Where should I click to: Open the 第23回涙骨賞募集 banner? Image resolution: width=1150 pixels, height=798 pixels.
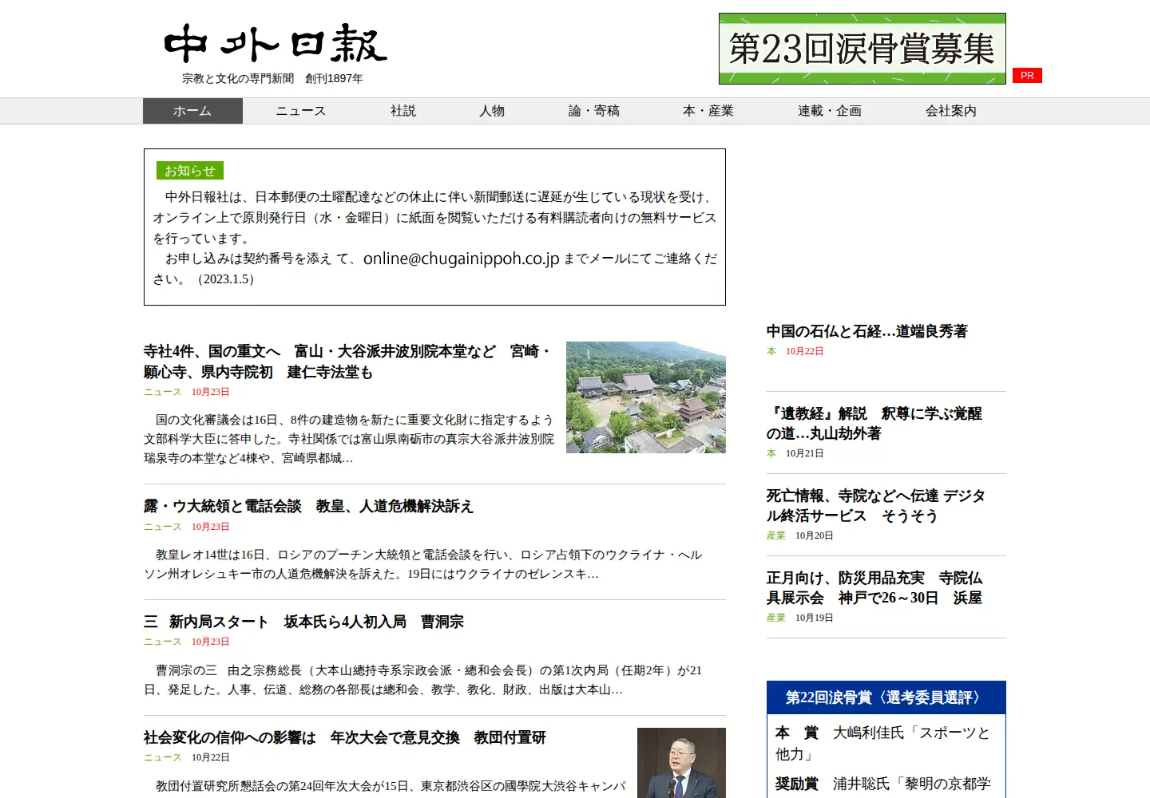(x=862, y=49)
